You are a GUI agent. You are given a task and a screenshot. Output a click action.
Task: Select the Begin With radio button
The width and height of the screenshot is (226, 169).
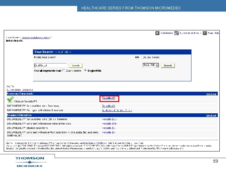point(85,70)
